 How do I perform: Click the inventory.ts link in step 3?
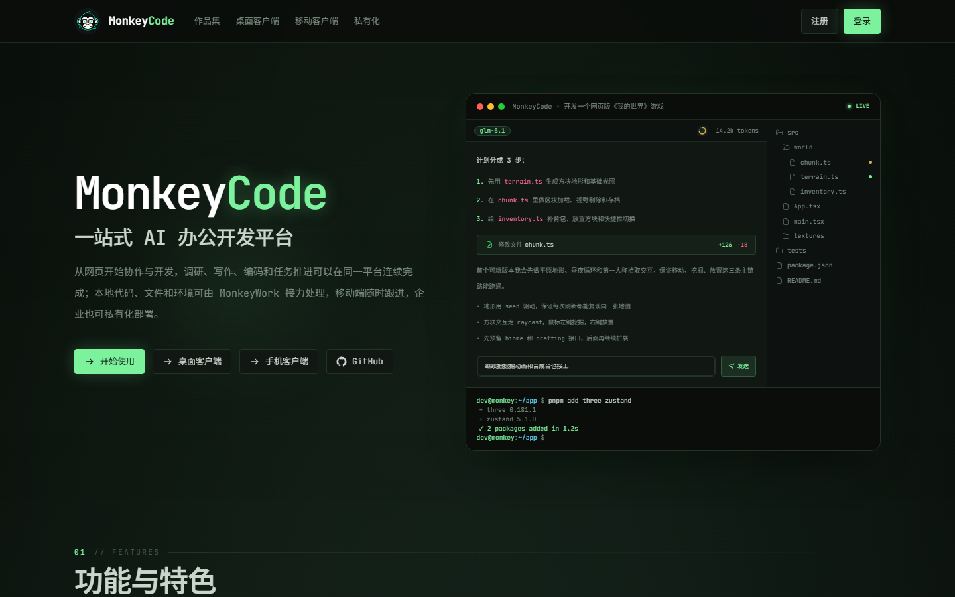click(x=521, y=219)
